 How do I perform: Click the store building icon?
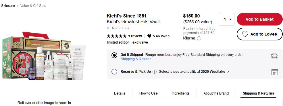[274, 72]
